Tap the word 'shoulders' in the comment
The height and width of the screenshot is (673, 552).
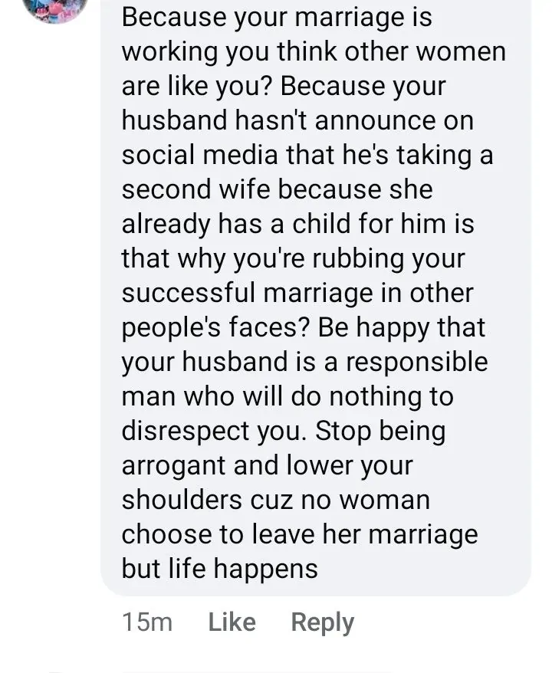182,500
